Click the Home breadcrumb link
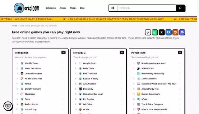 15,26
